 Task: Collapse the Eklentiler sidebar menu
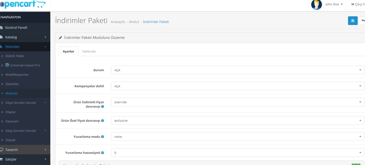click(x=25, y=47)
